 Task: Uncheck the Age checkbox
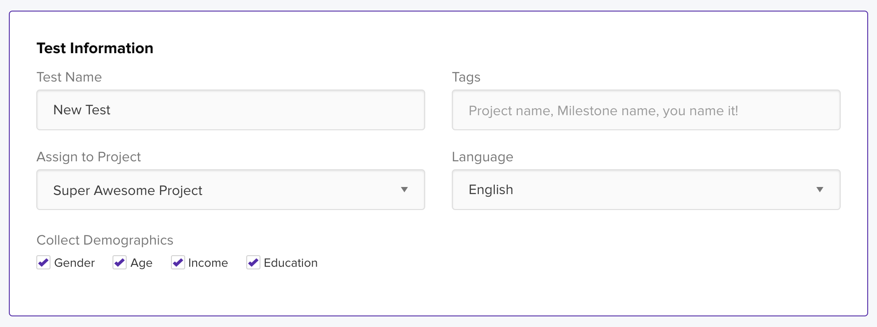120,262
